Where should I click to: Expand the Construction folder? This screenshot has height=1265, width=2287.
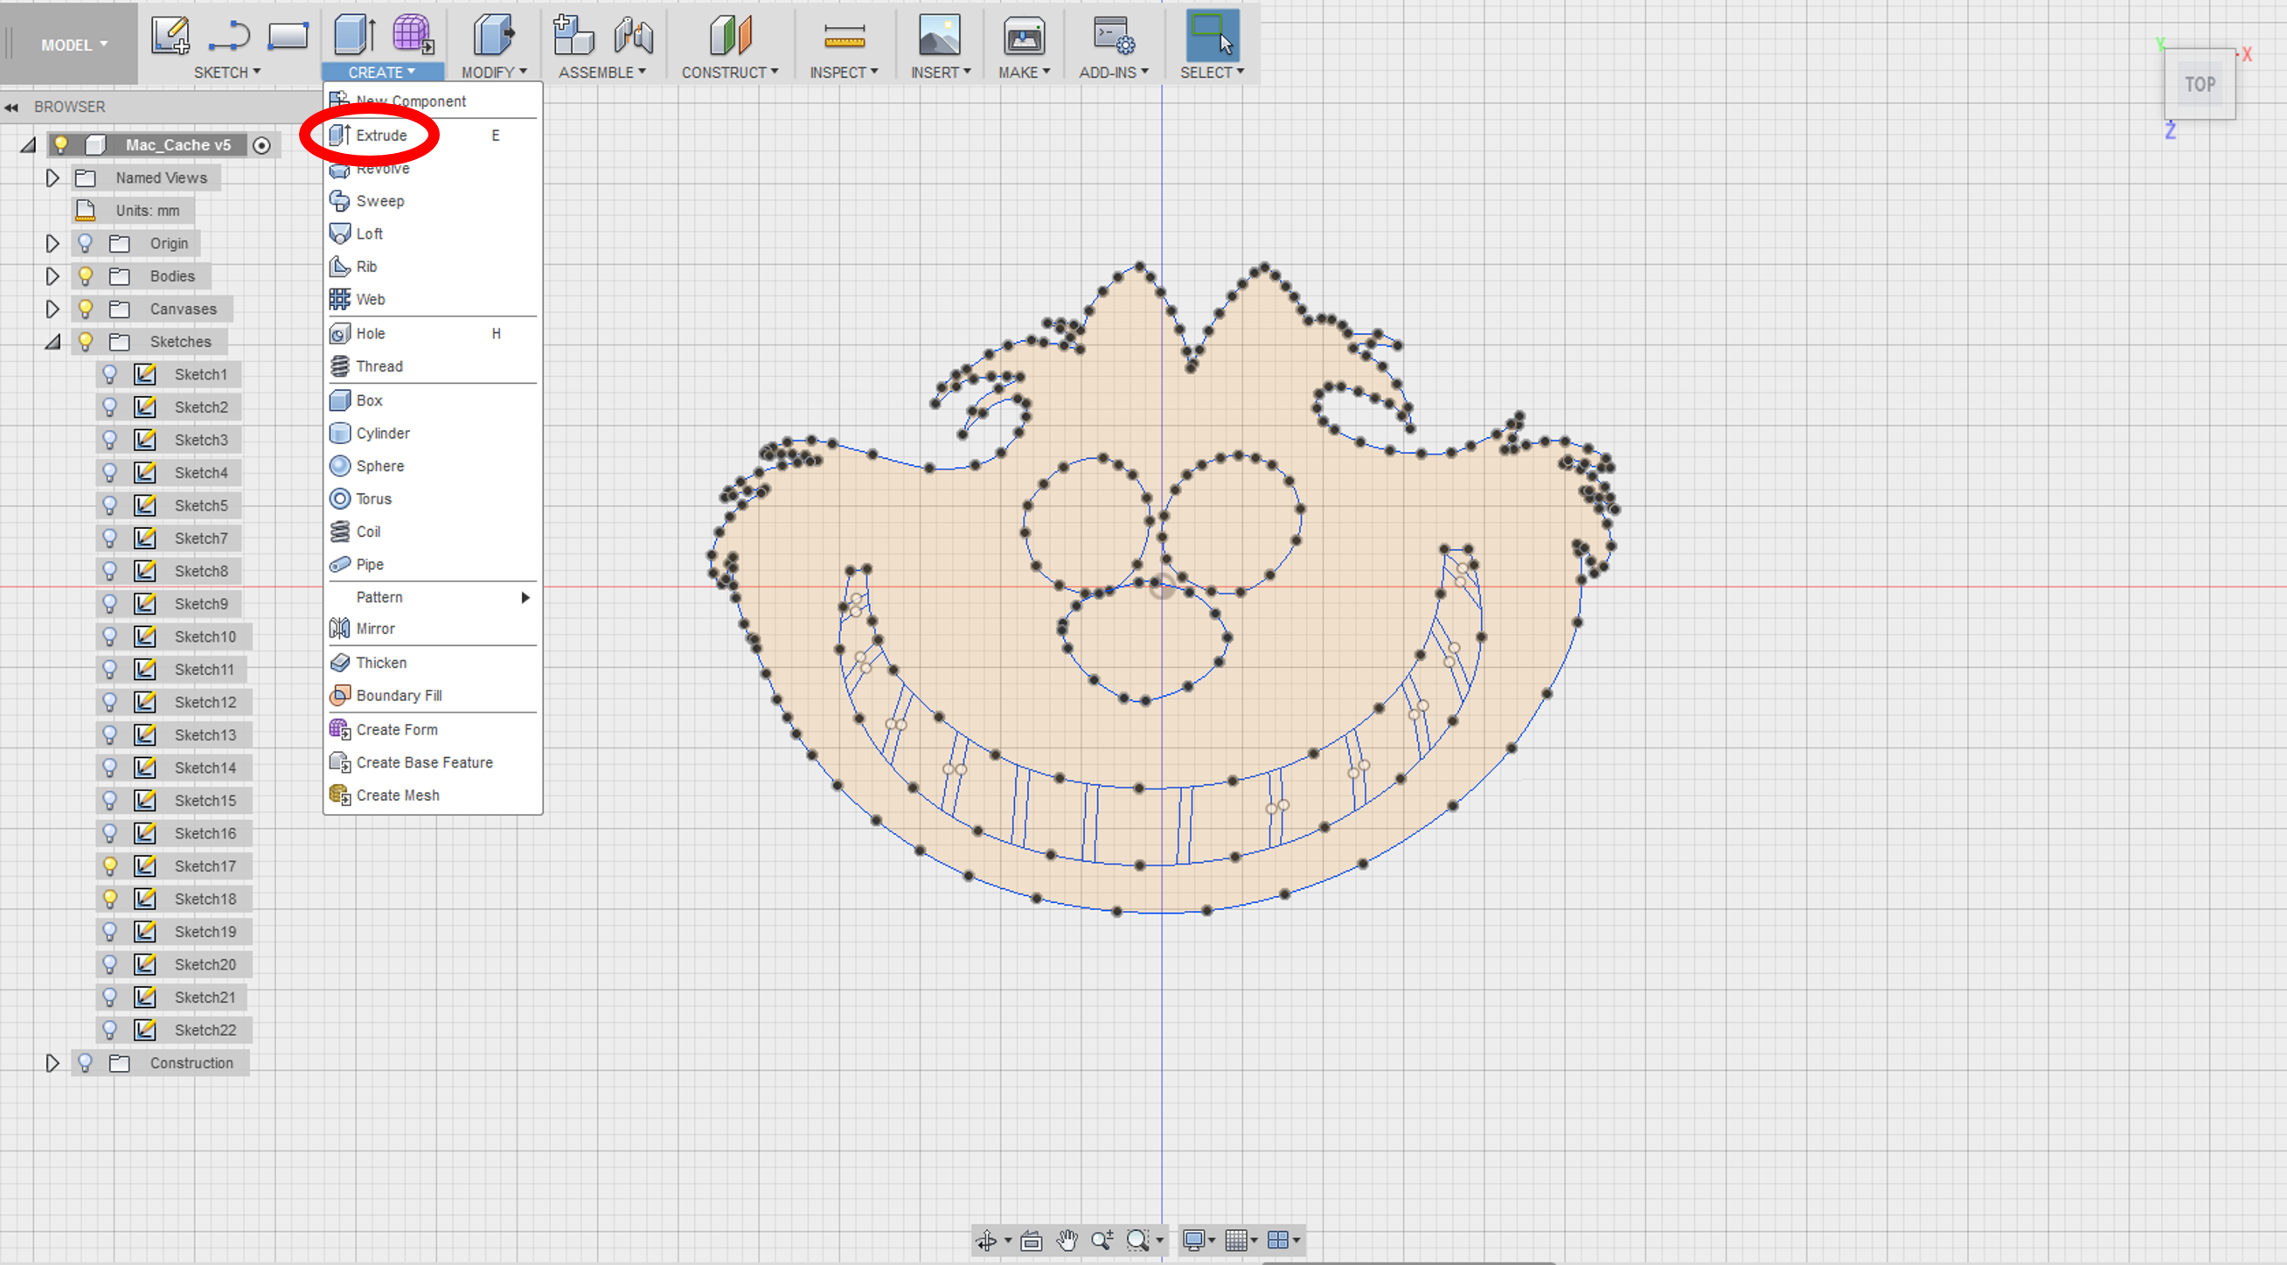(52, 1062)
